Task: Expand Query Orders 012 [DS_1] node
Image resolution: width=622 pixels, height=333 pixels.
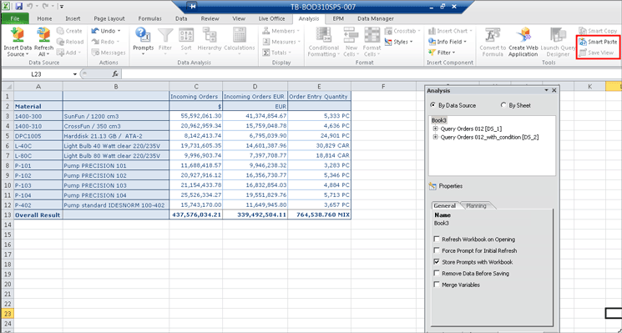Action: [436, 129]
